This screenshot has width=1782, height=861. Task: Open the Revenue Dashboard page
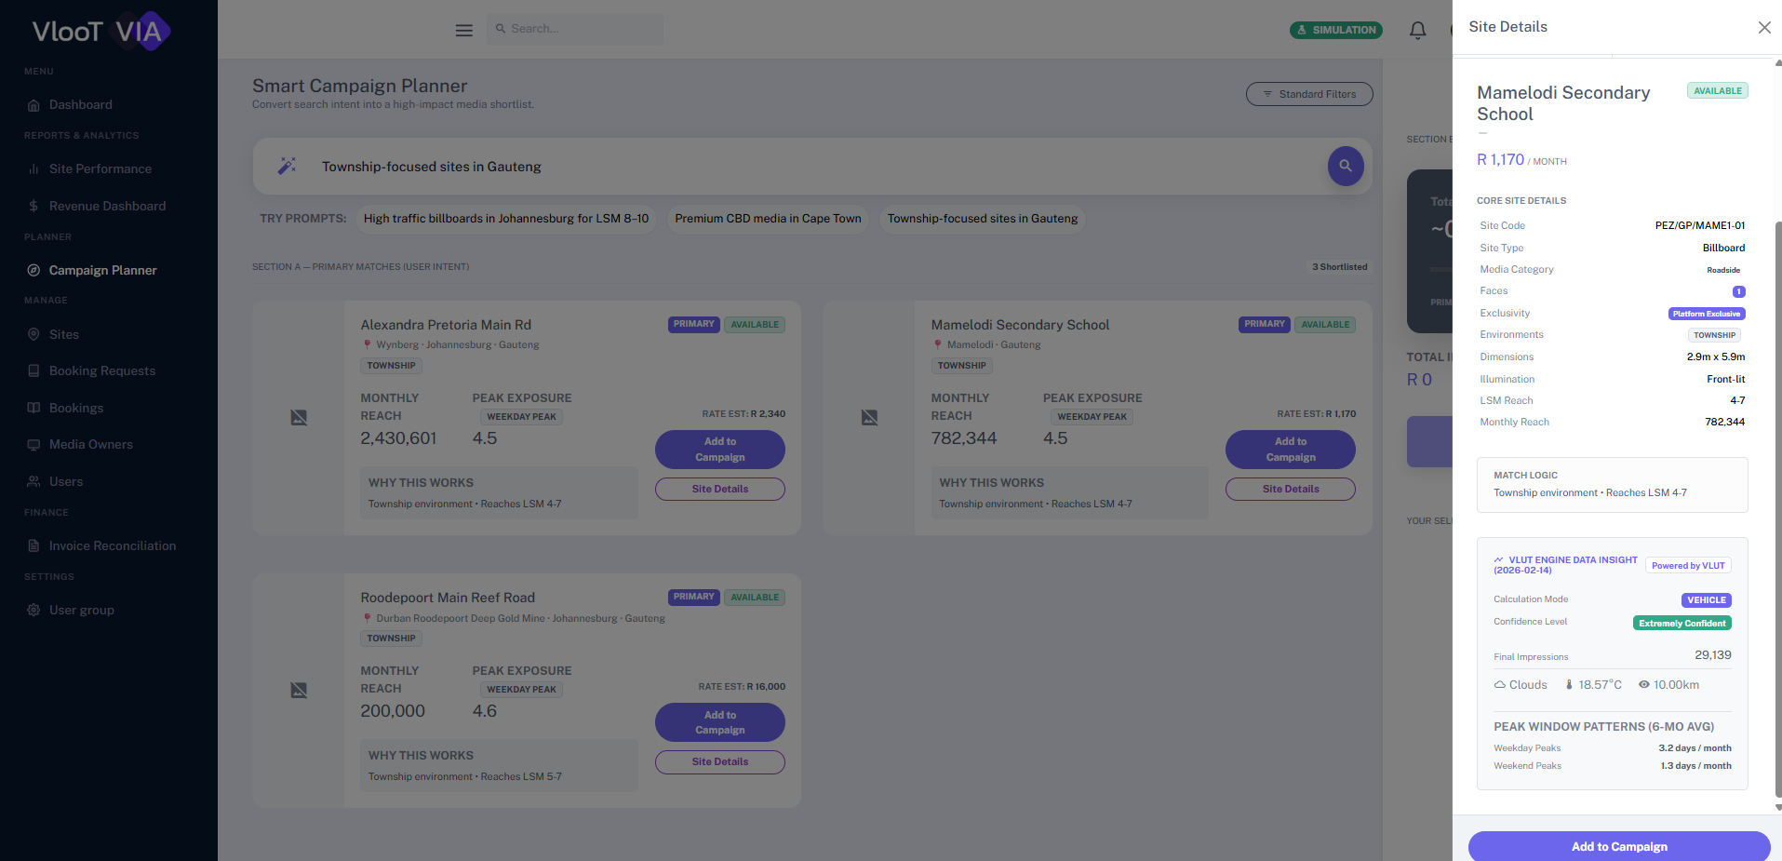point(107,207)
